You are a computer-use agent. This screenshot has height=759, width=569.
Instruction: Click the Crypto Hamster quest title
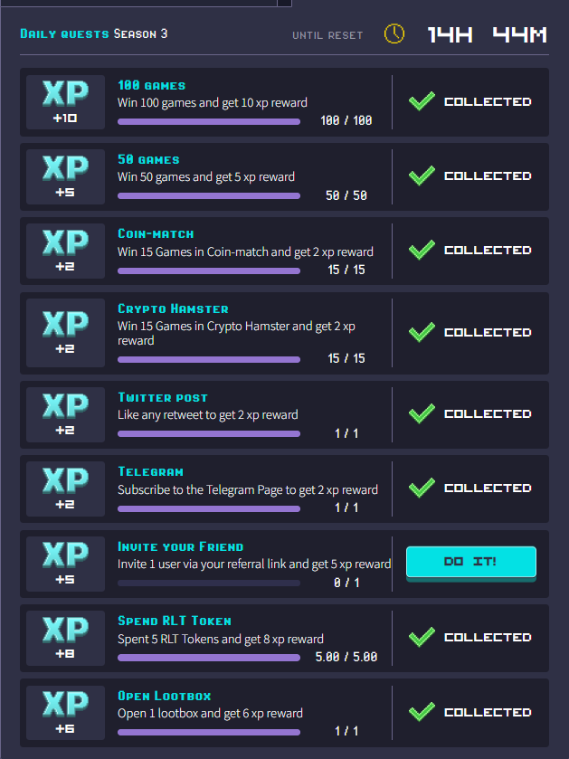coord(173,308)
